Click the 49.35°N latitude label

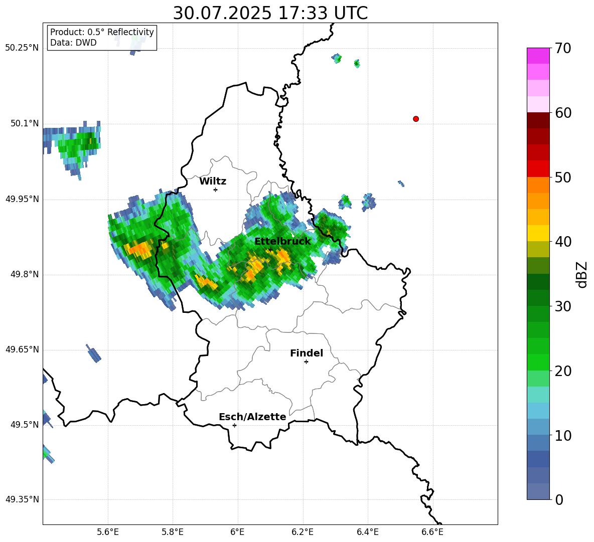[x=22, y=499]
